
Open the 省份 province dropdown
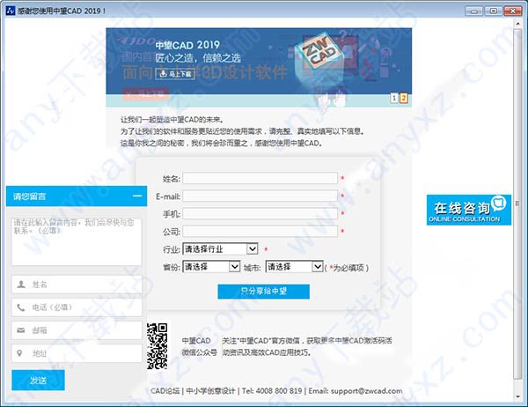211,267
